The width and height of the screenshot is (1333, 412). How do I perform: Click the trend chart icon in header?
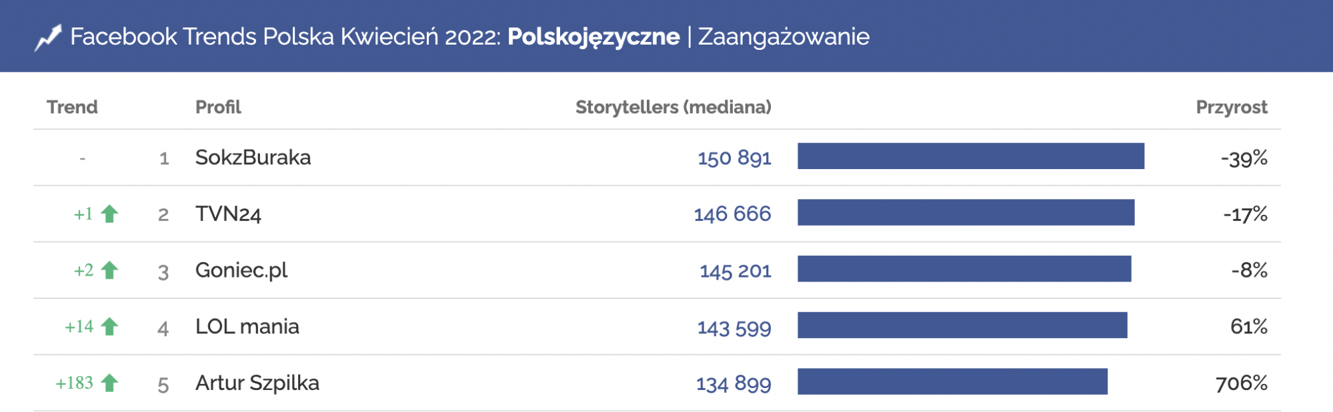click(48, 37)
